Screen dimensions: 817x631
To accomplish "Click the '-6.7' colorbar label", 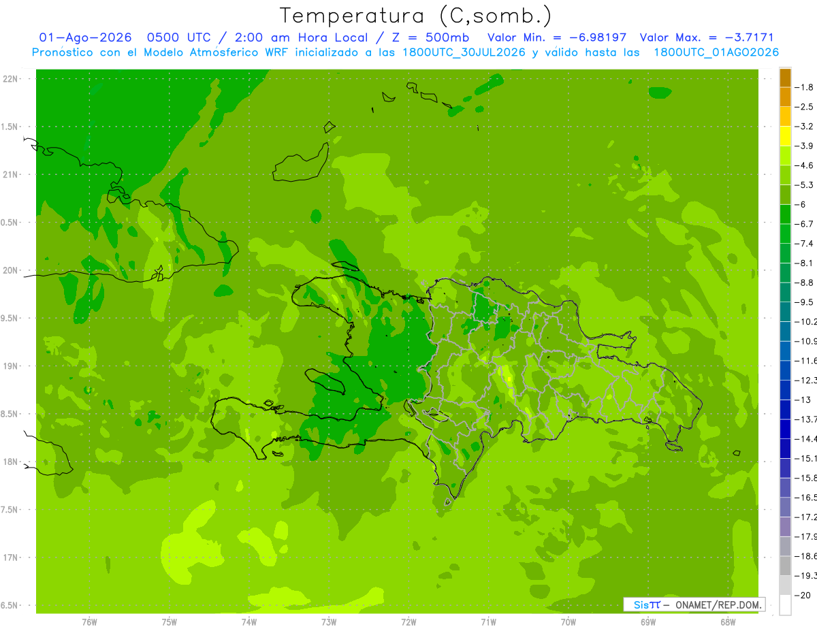I will 805,224.
